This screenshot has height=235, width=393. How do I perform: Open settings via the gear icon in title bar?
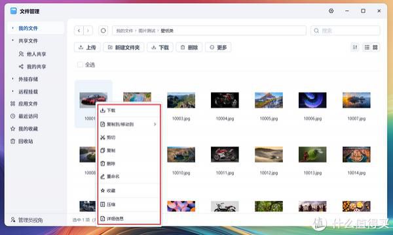click(331, 11)
